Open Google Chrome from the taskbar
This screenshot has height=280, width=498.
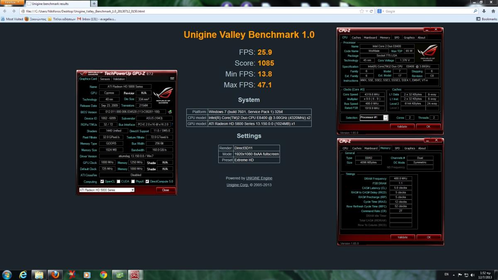[104, 275]
